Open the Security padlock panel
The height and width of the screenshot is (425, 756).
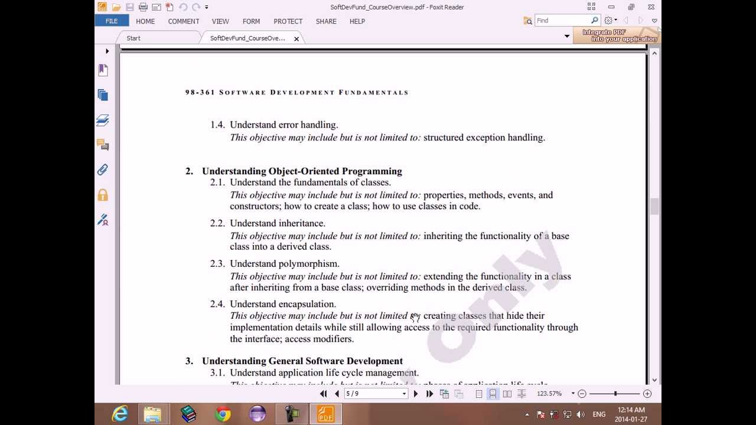tap(103, 195)
